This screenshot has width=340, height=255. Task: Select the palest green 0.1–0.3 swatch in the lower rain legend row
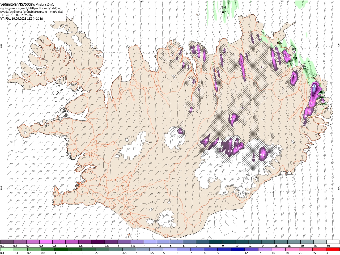point(7,249)
